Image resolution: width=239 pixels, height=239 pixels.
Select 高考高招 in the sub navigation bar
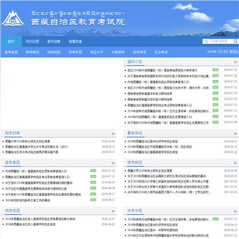pyautogui.click(x=11, y=52)
